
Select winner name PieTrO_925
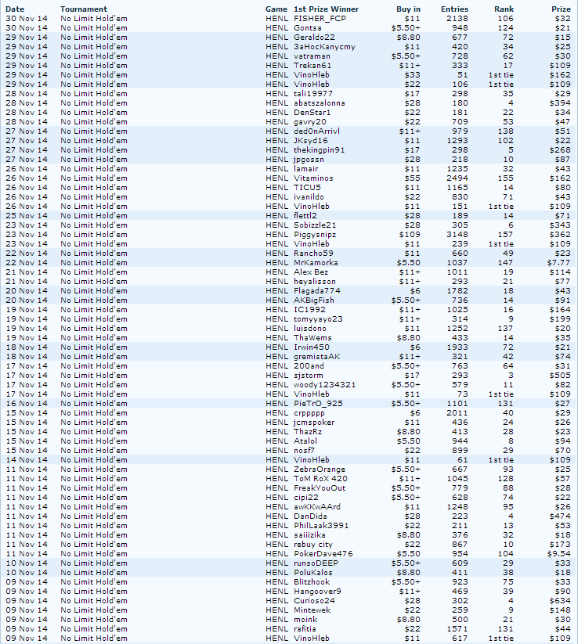318,404
